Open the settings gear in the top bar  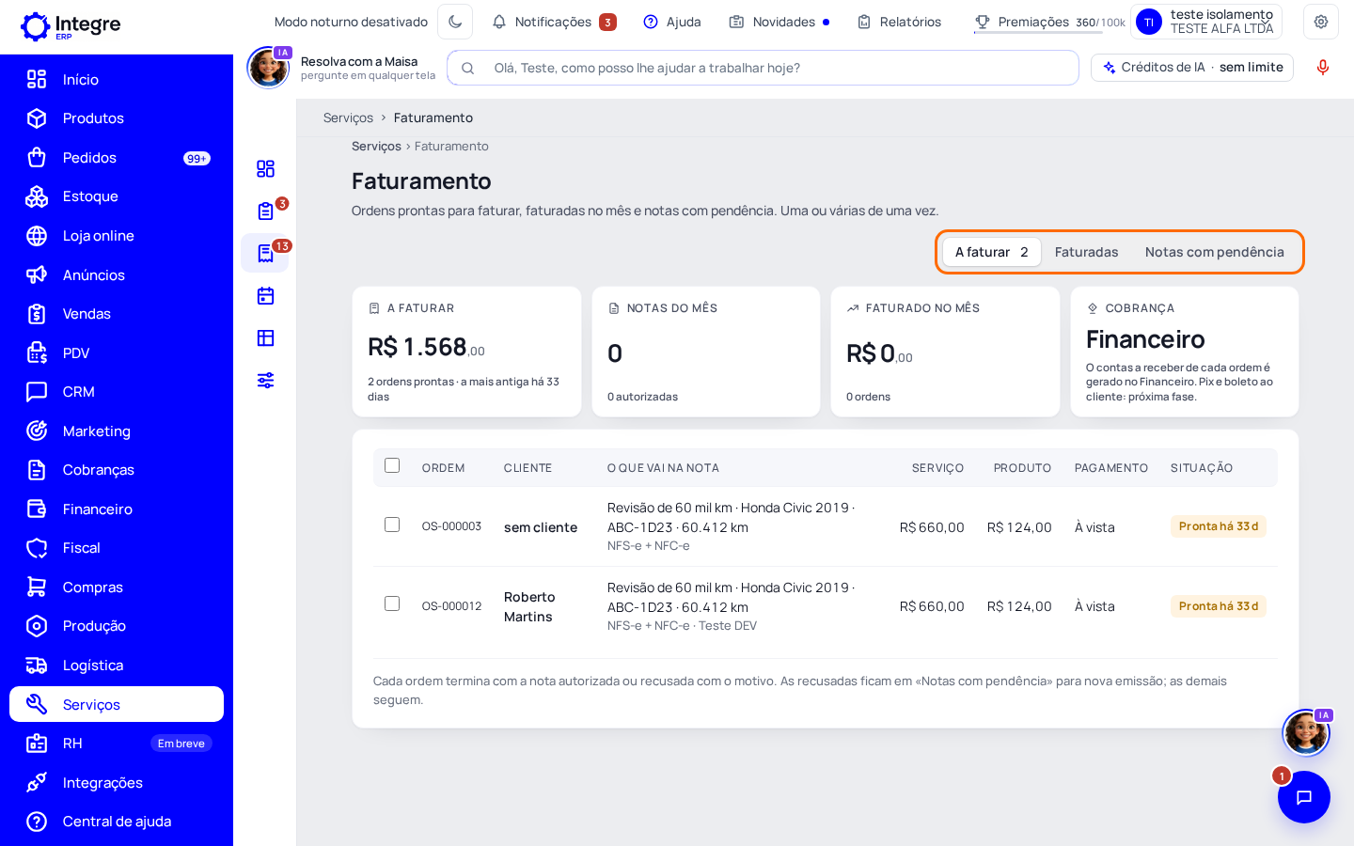click(x=1320, y=22)
